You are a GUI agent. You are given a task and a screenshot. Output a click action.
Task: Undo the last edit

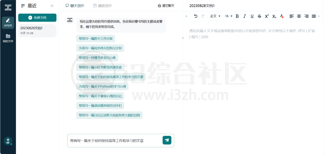click(196, 16)
